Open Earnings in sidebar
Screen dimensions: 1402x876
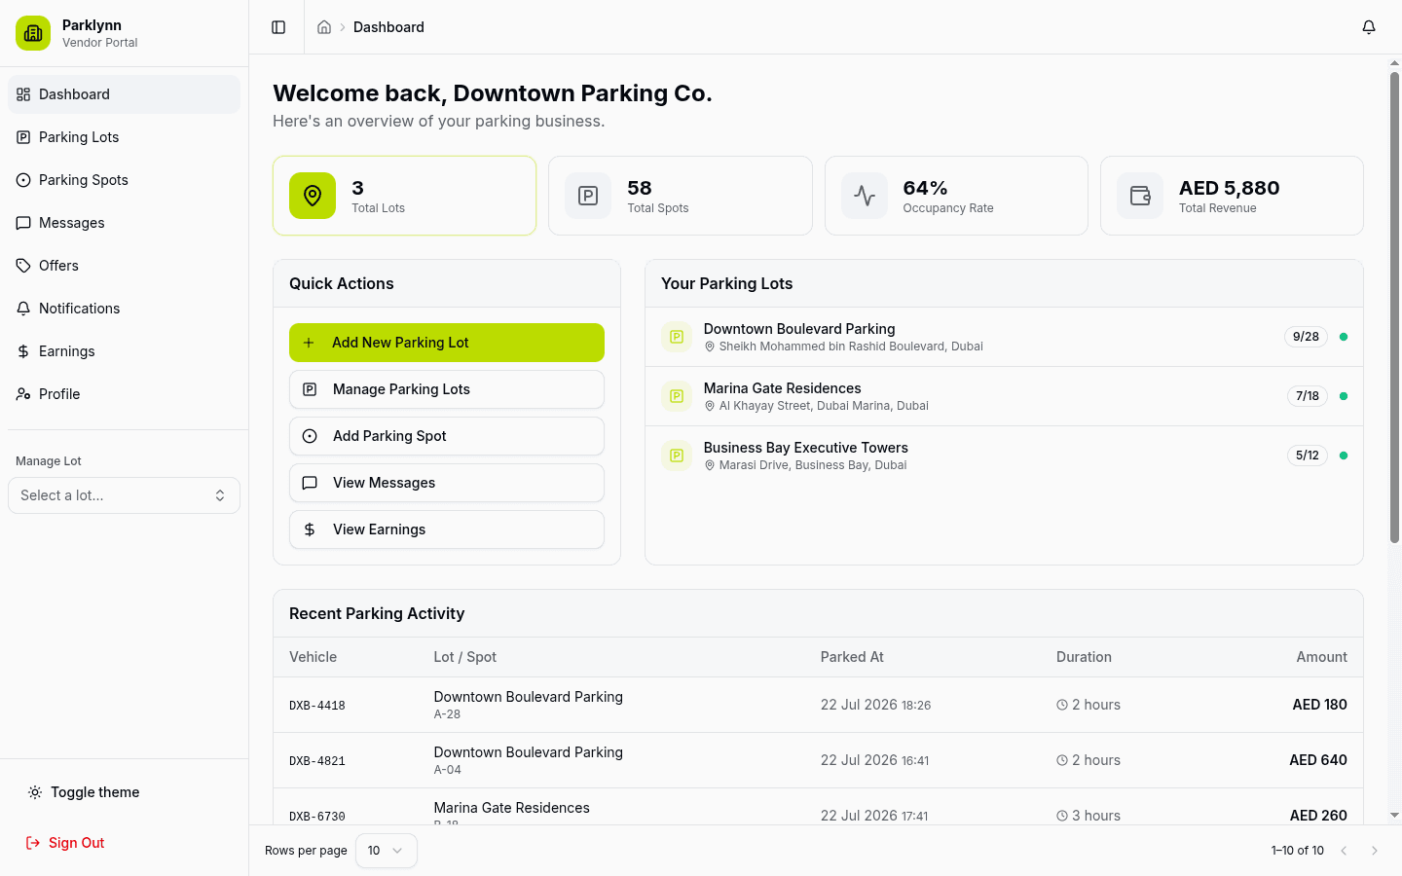124,351
